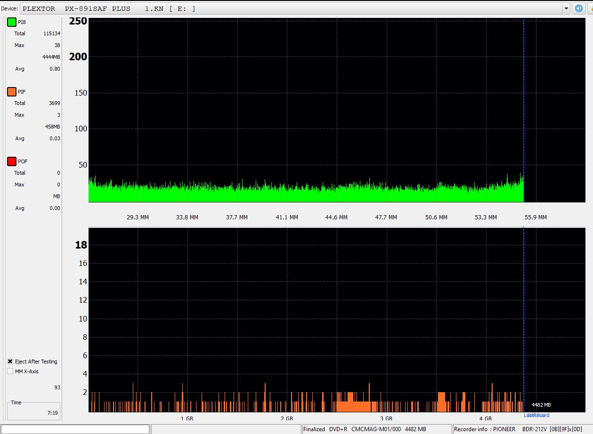Viewport: 593px width, 434px height.
Task: Click the Recorder info PIONEER status panel
Action: pyautogui.click(x=522, y=429)
